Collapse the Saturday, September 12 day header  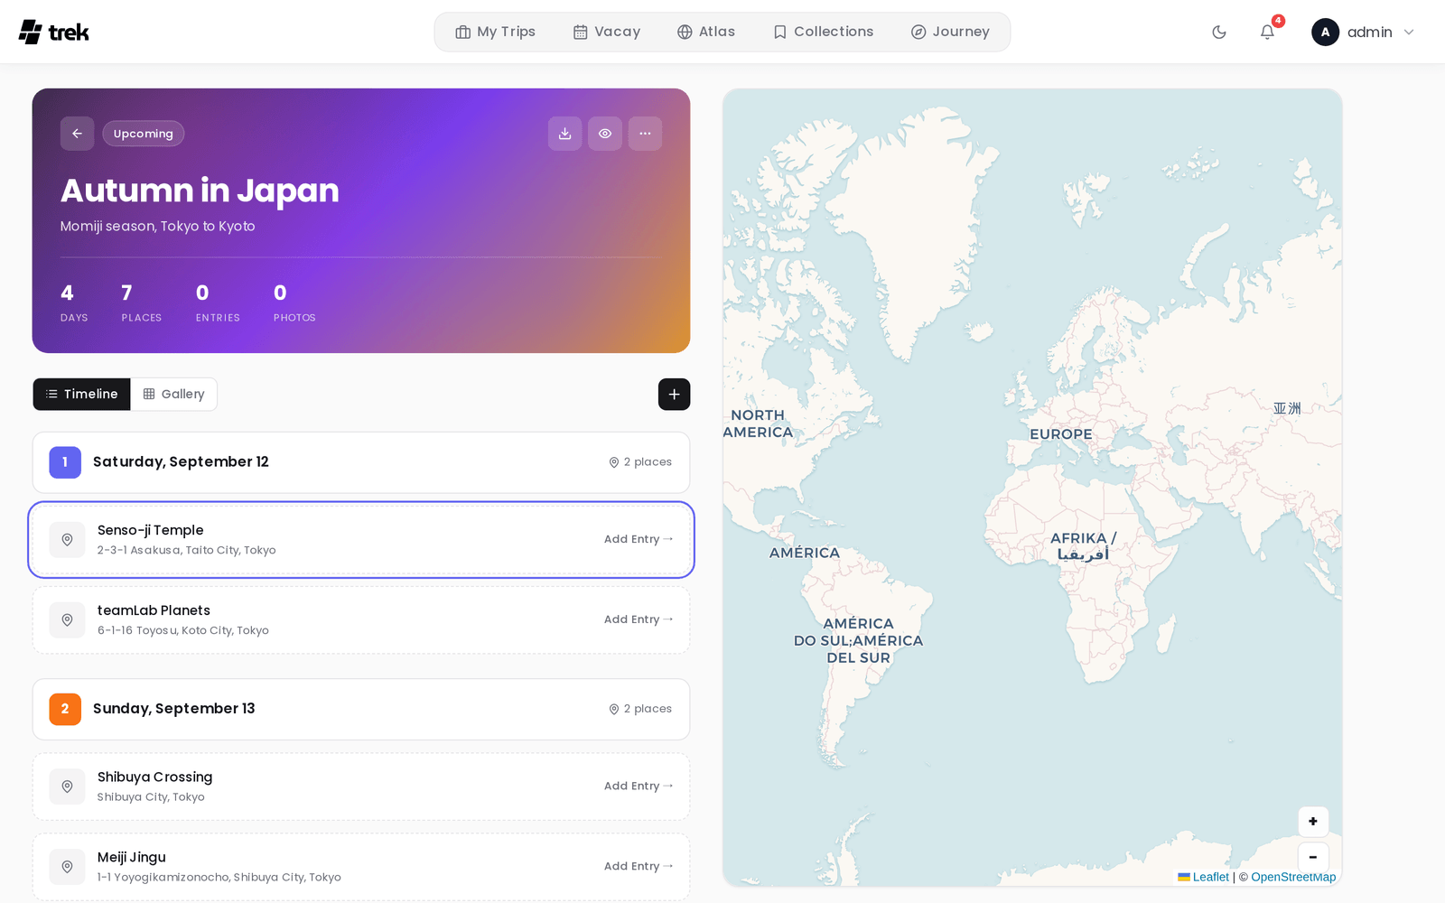pyautogui.click(x=361, y=462)
